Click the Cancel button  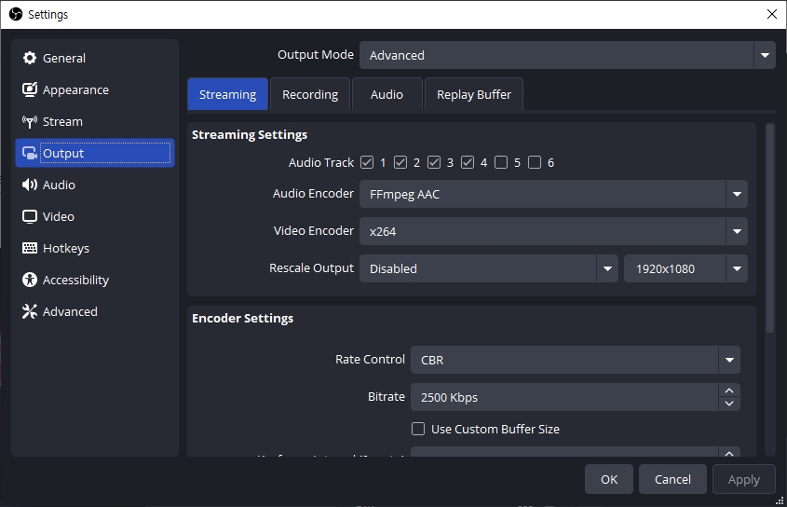pyautogui.click(x=672, y=480)
